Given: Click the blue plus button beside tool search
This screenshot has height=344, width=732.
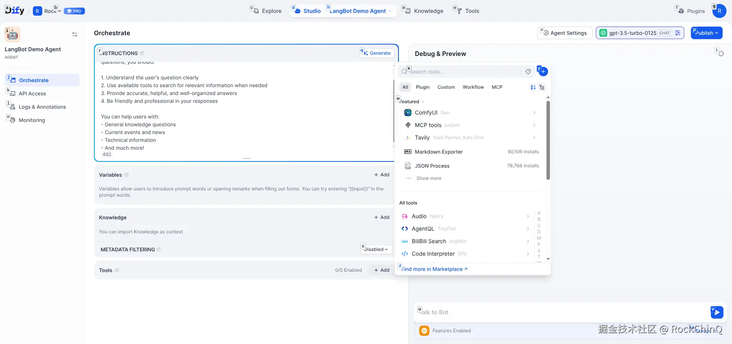Looking at the screenshot, I should (x=543, y=72).
